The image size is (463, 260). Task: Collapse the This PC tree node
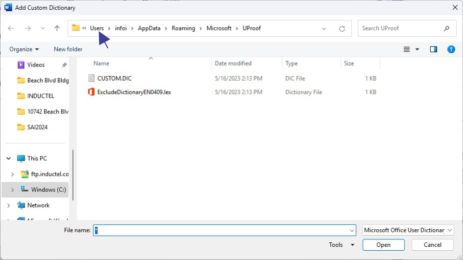pyautogui.click(x=9, y=158)
